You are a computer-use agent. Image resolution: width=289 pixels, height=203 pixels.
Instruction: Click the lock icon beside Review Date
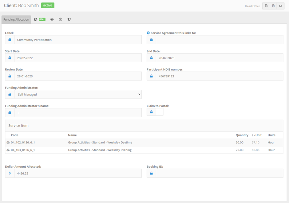pyautogui.click(x=10, y=76)
